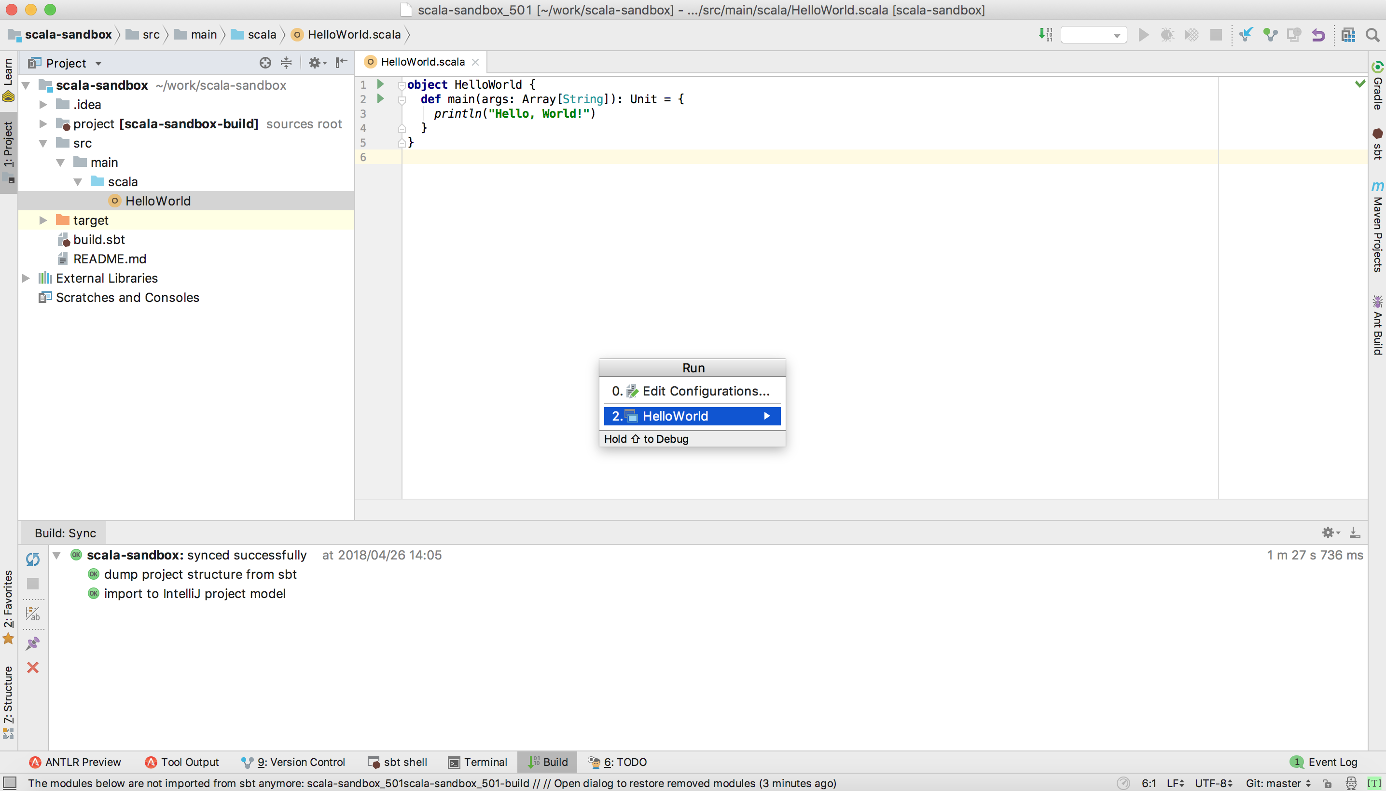Click the Debug bug icon in the toolbar
This screenshot has height=791, width=1386.
coord(1168,34)
